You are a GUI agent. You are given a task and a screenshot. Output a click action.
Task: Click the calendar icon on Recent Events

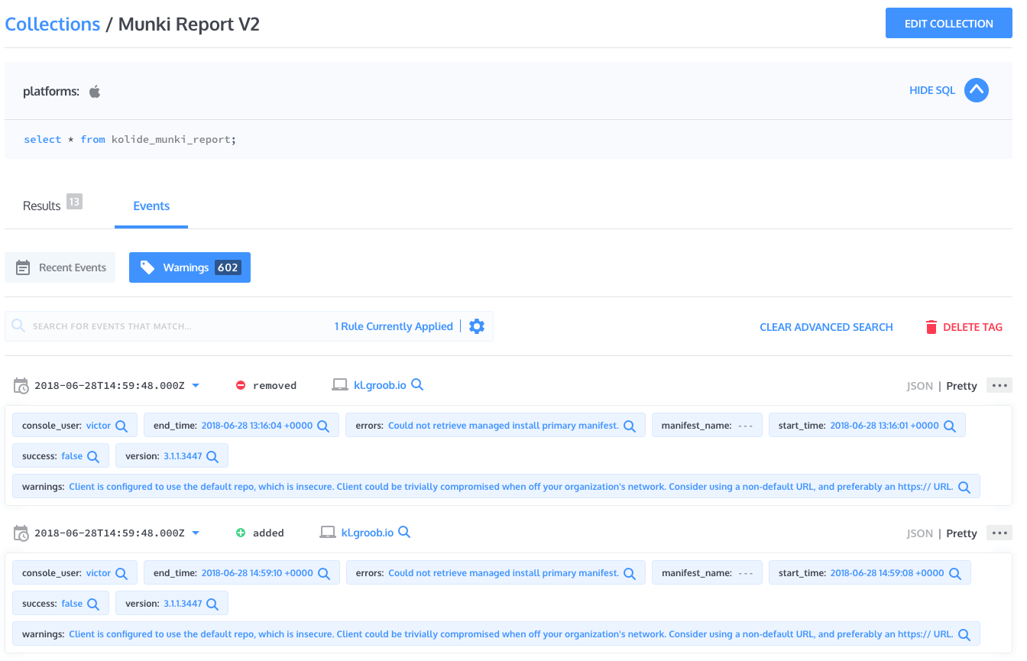[24, 267]
